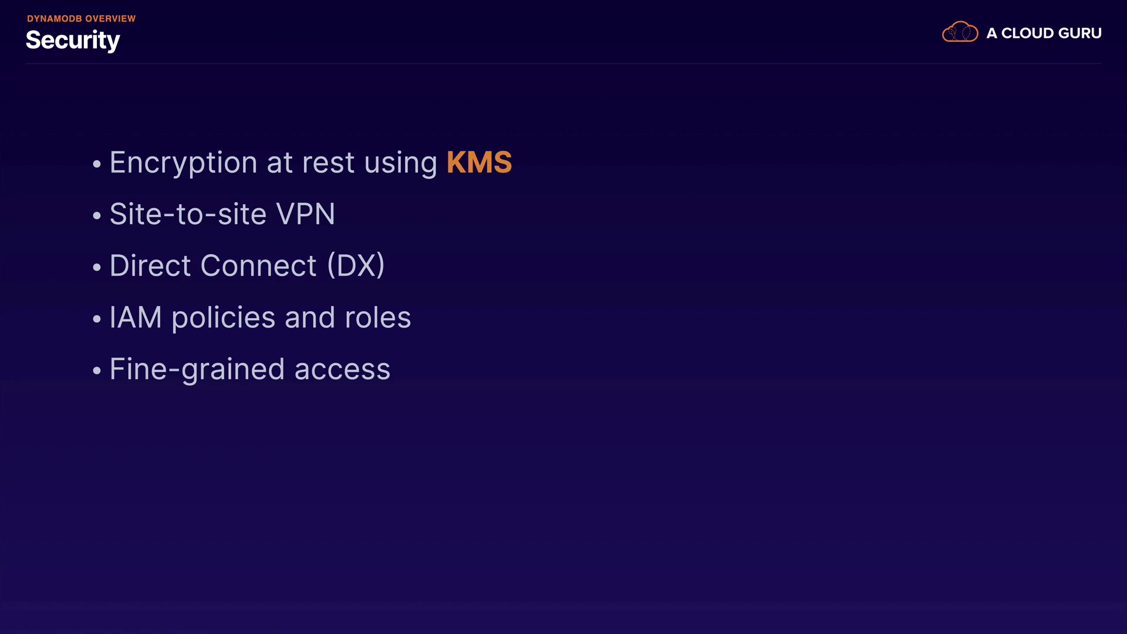
Task: Select the Security slide title
Action: point(73,41)
